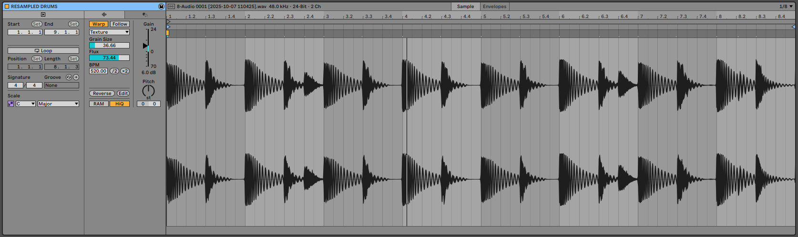Open the Audio waveform tab
The height and width of the screenshot is (237, 798).
(x=104, y=15)
